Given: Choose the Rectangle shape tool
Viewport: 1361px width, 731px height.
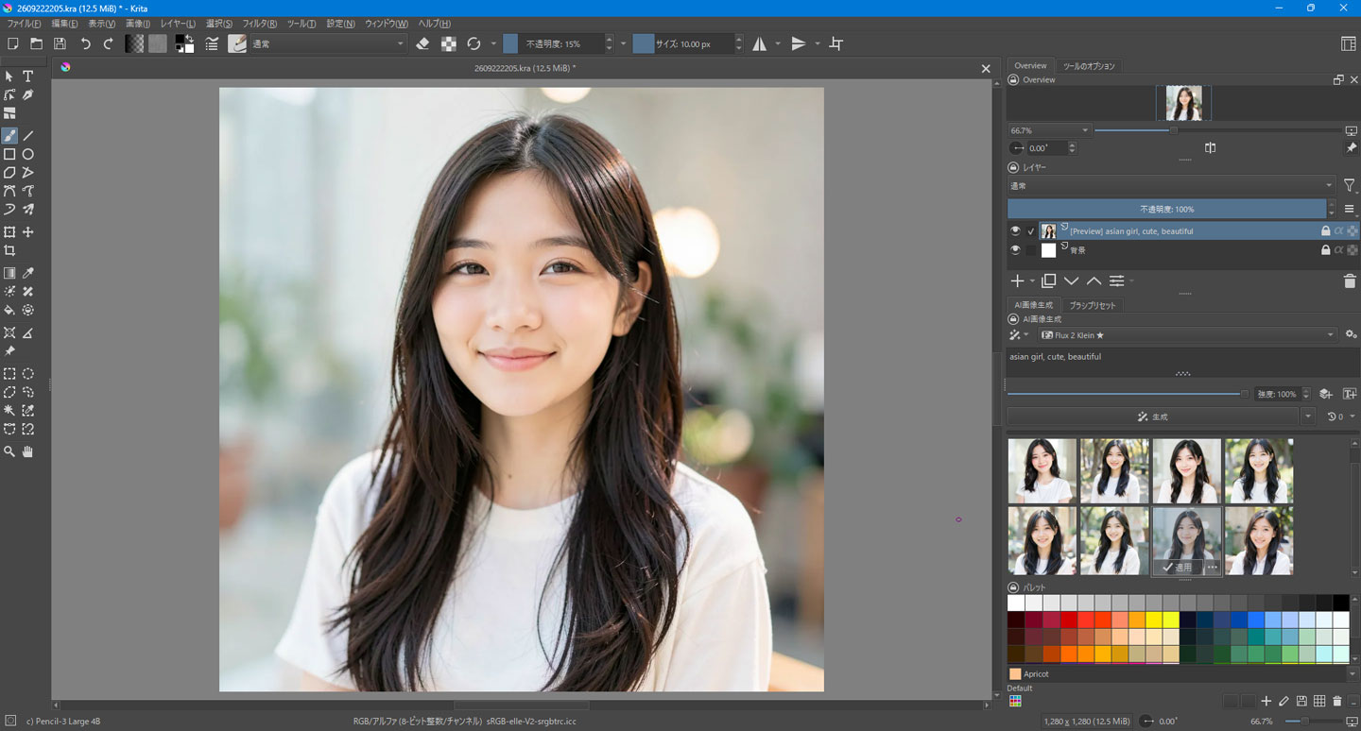Looking at the screenshot, I should 9,154.
